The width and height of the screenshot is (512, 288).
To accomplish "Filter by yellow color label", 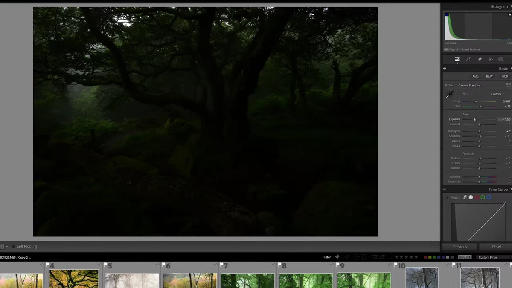I will click(x=430, y=257).
